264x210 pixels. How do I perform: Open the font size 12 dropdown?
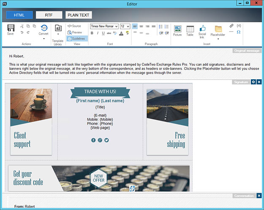point(125,26)
